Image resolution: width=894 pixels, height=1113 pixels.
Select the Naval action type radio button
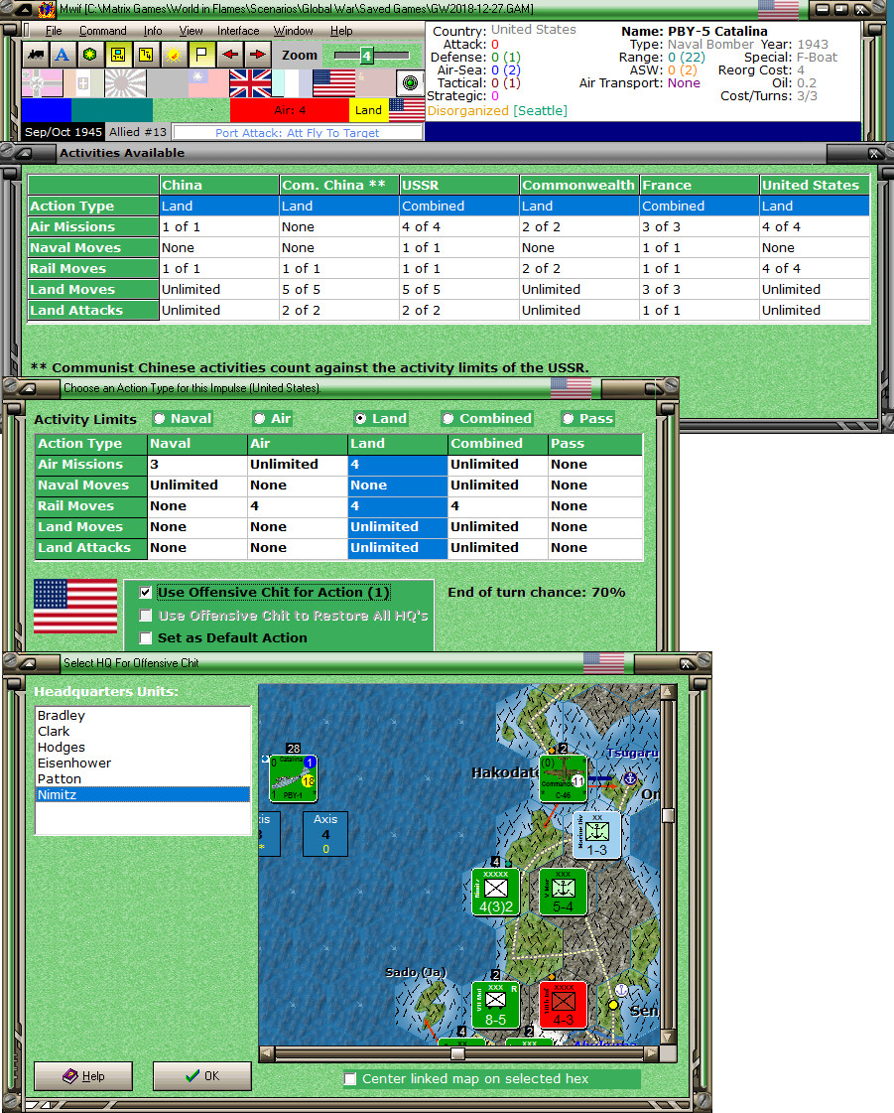coord(160,419)
